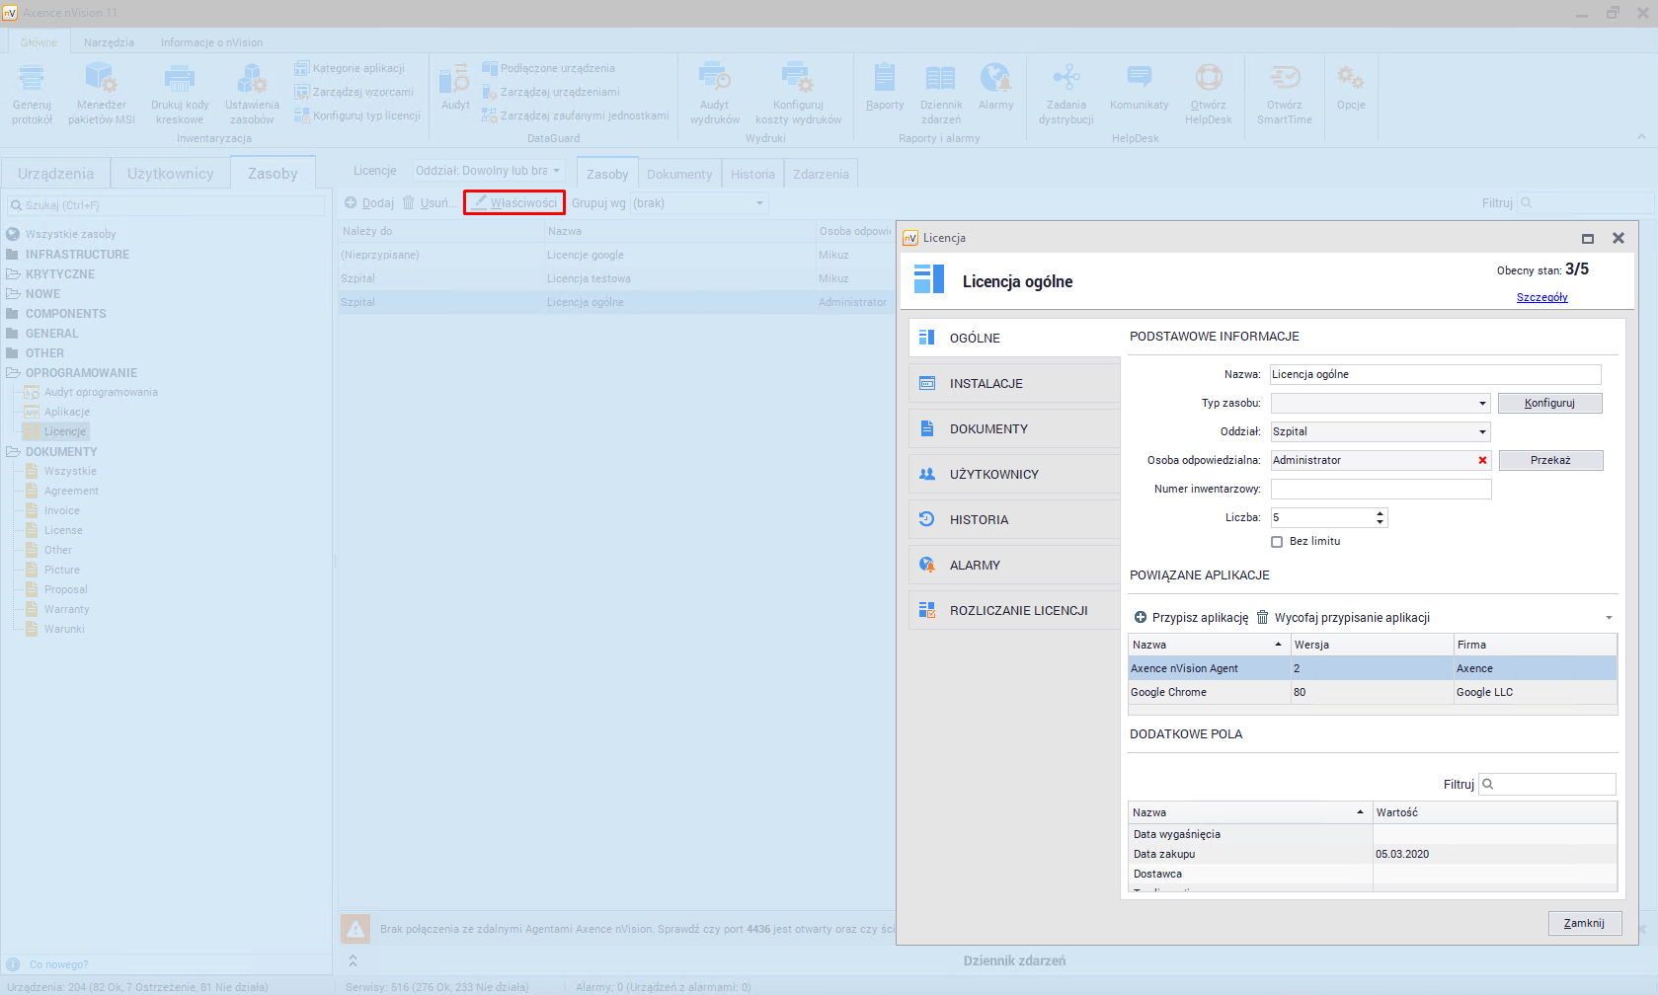
Task: Click the Zamknij button
Action: click(x=1584, y=924)
